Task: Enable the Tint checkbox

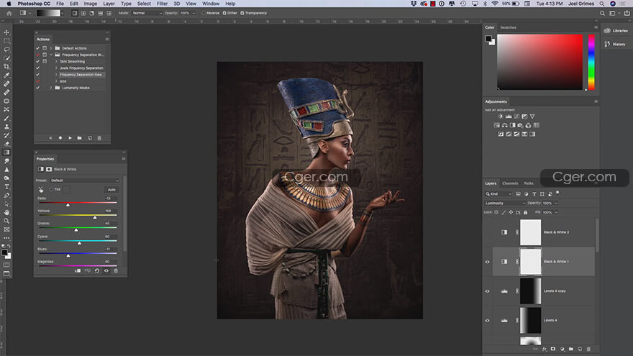Action: coord(52,189)
